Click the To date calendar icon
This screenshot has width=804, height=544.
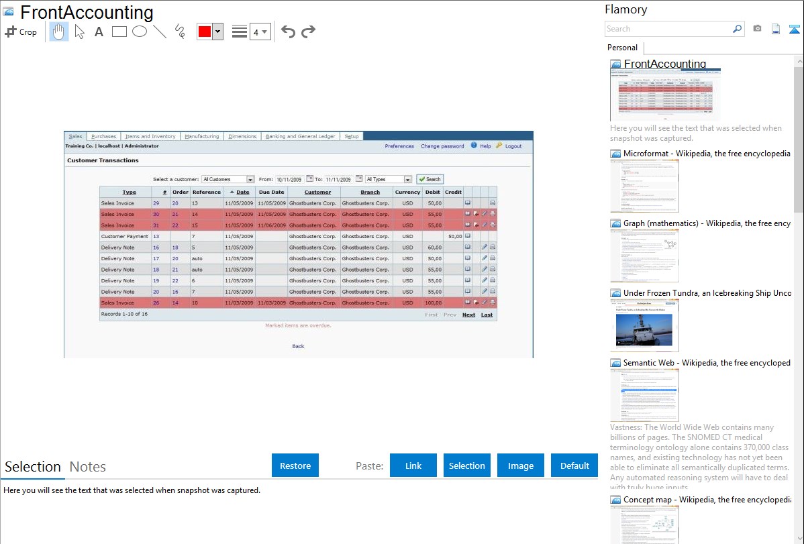[359, 179]
